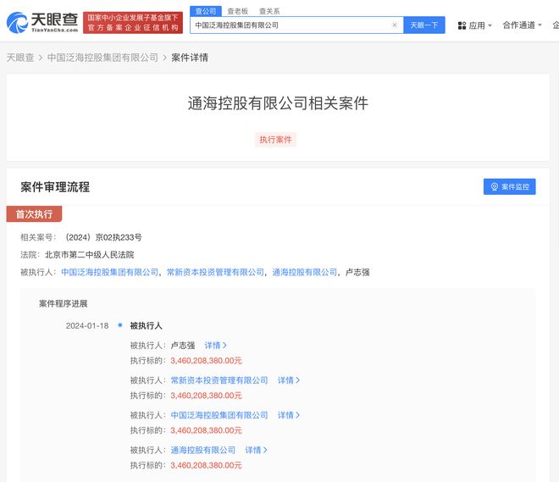Click the 天眼一下 search button
The width and height of the screenshot is (559, 482).
[x=423, y=25]
